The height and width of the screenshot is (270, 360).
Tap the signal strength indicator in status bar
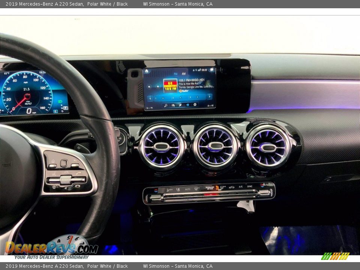(x=199, y=70)
